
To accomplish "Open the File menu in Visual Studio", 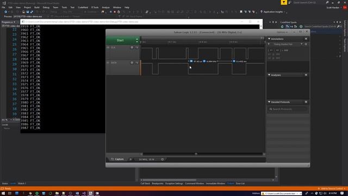I will point(3,8).
